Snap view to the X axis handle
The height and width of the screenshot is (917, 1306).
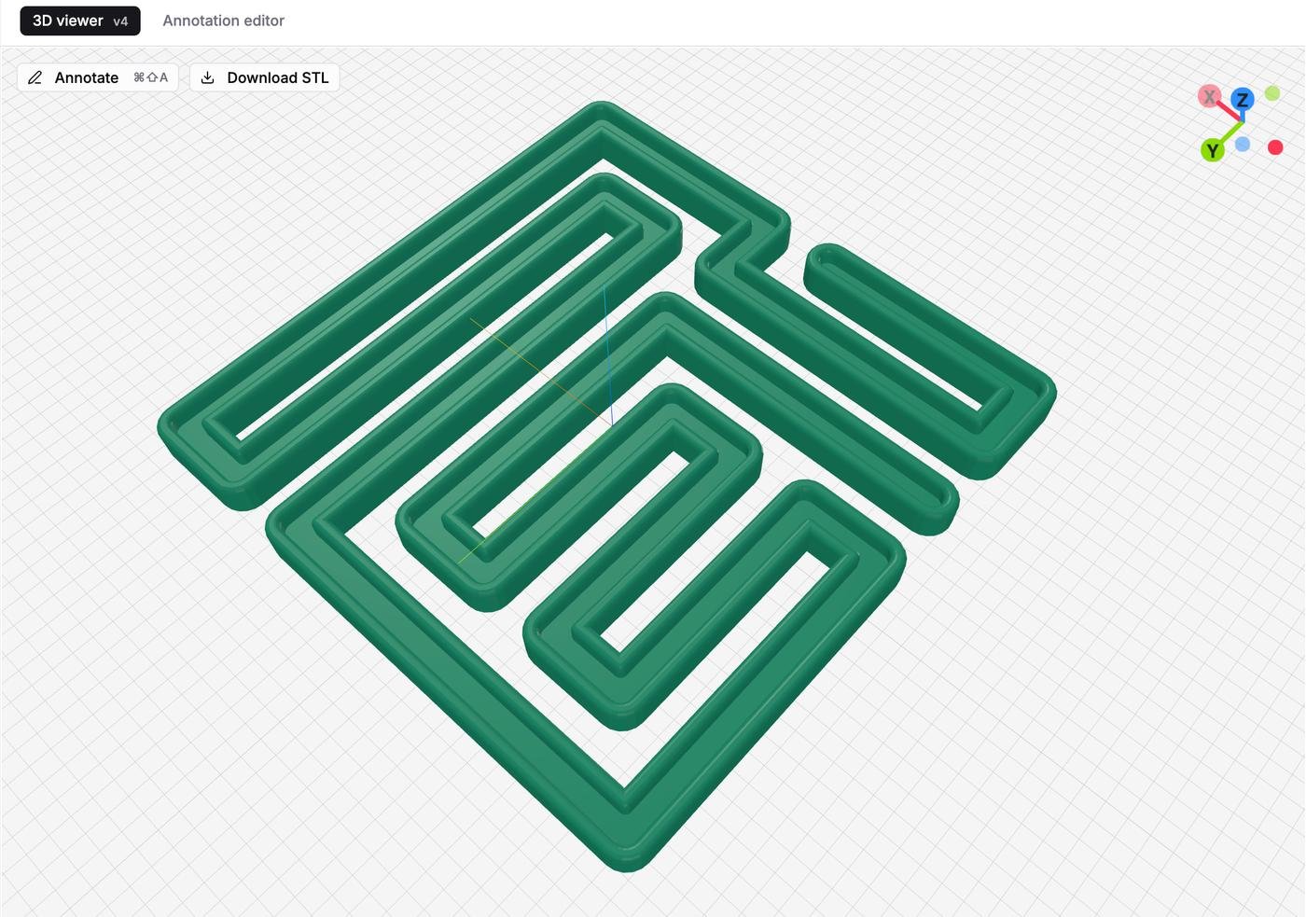1209,96
